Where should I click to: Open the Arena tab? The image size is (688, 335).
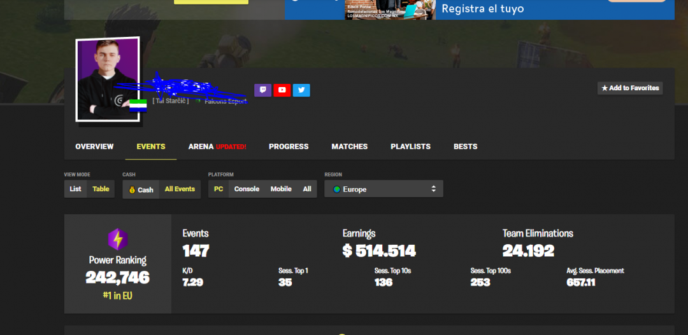(x=217, y=146)
